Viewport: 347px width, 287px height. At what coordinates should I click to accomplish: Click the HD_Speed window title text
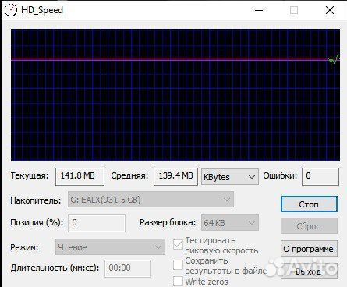[x=42, y=10]
